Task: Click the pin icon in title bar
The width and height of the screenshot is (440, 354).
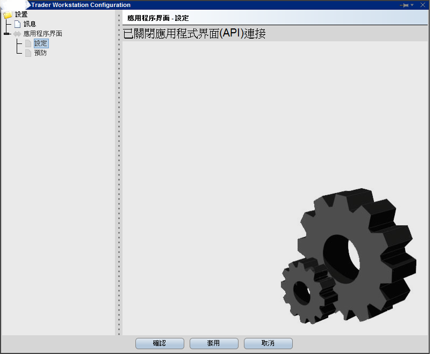Action: pos(405,5)
